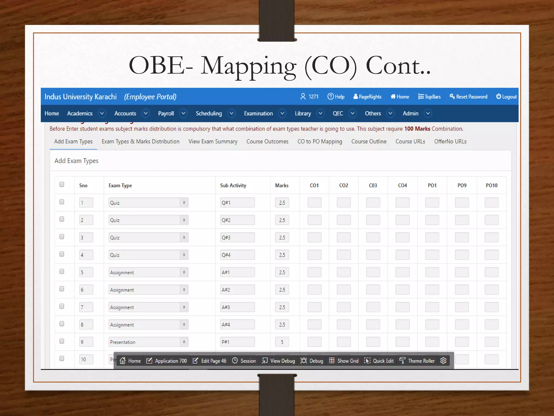Screen dimensions: 554x416
Task: Expand the Academics menu chevron
Action: click(102, 113)
